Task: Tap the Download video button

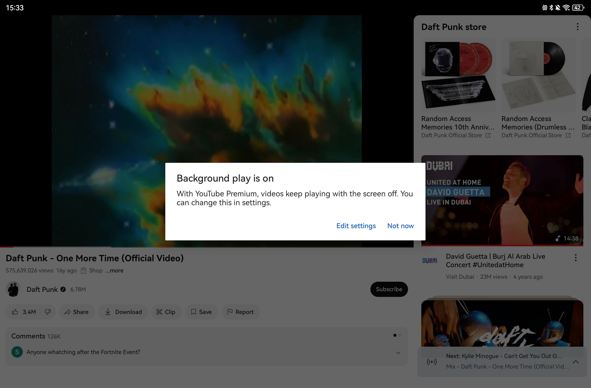Action: coord(123,312)
